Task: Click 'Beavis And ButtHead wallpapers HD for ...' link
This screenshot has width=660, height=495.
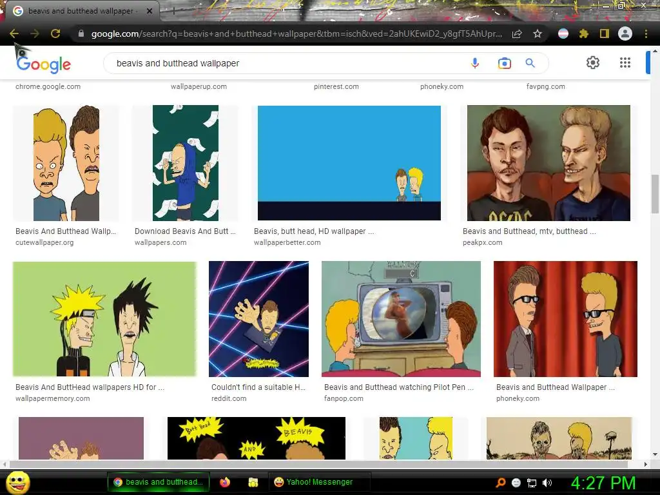Action: 90,387
